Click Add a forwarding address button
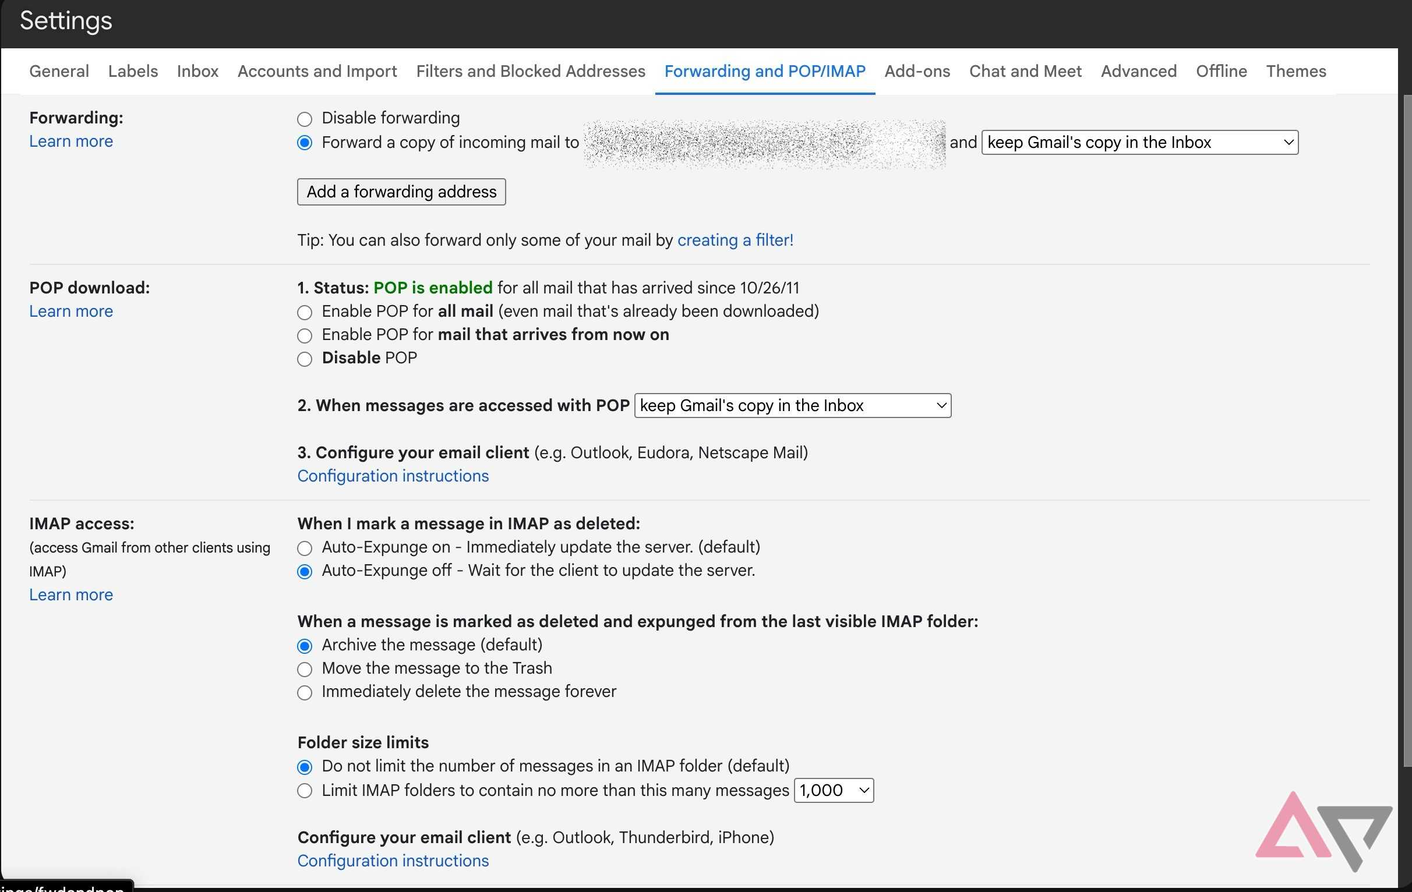Screen dimensions: 1412x892 (401, 192)
